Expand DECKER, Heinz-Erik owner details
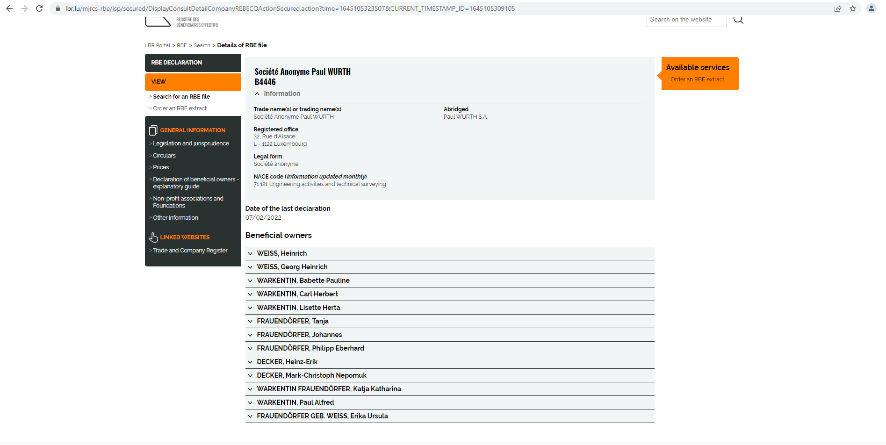The width and height of the screenshot is (886, 445). tap(251, 362)
